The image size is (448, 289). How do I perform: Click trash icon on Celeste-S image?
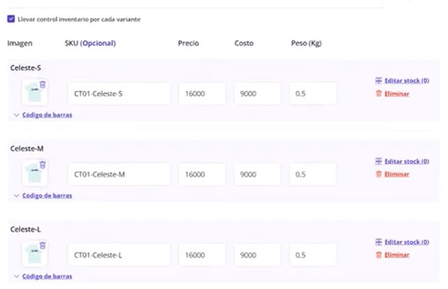point(42,85)
